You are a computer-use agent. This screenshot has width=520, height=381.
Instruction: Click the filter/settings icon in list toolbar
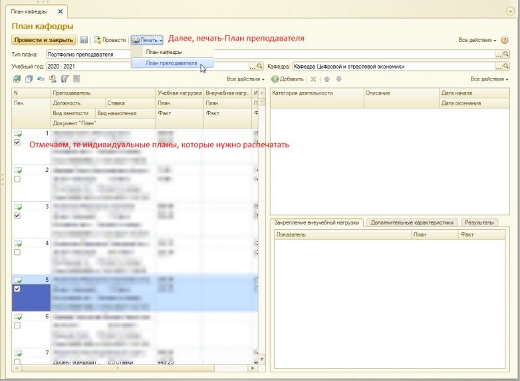point(65,79)
